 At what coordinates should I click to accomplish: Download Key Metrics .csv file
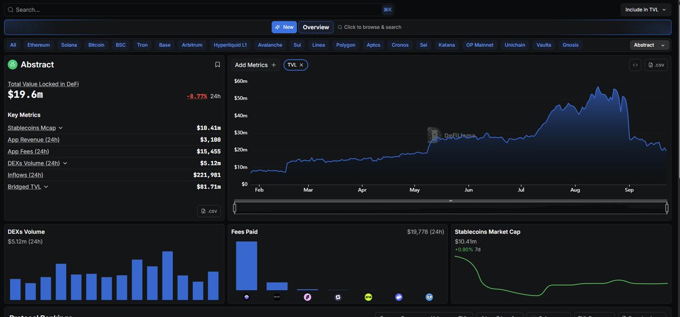point(209,211)
